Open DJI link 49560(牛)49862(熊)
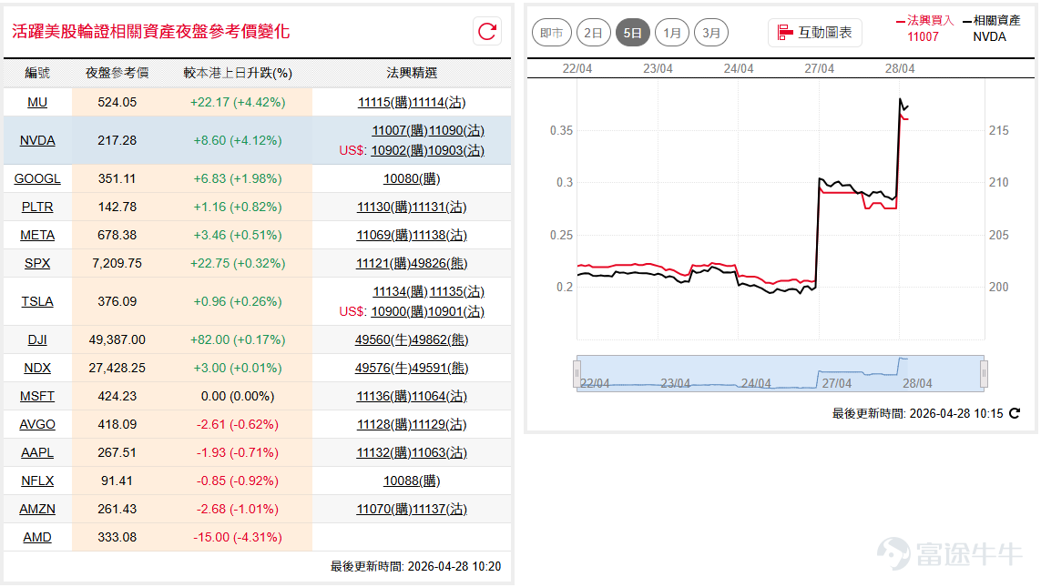Screen dimensions: 1041x587 412,339
